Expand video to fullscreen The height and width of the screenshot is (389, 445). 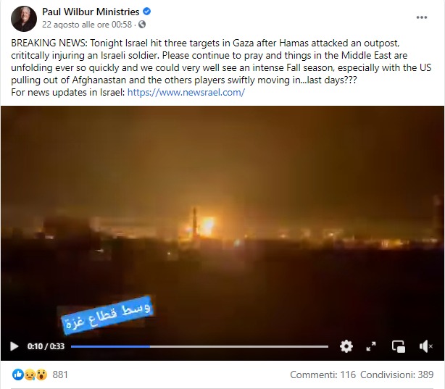[x=371, y=346]
